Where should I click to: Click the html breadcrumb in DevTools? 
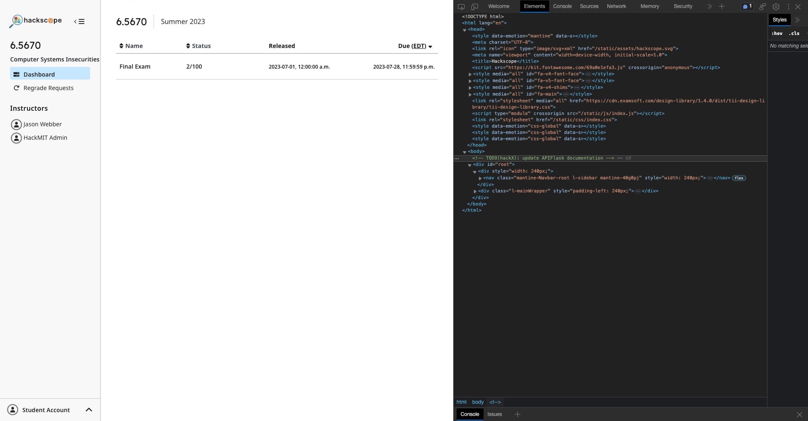click(461, 402)
